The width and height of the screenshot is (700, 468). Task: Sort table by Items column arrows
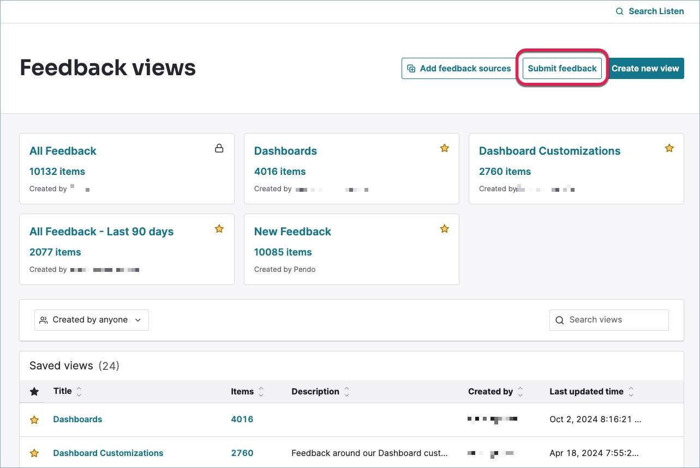pyautogui.click(x=261, y=391)
